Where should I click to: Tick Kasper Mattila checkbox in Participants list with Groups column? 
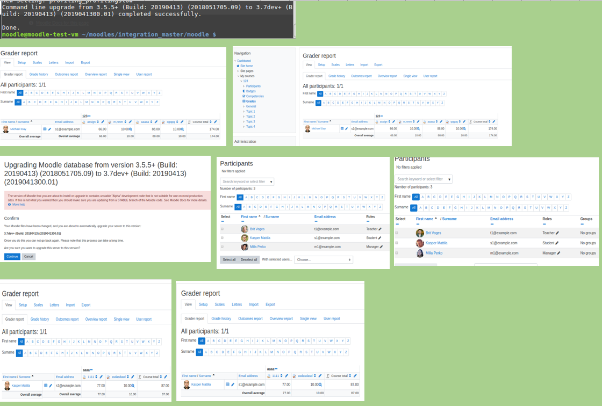pos(397,243)
